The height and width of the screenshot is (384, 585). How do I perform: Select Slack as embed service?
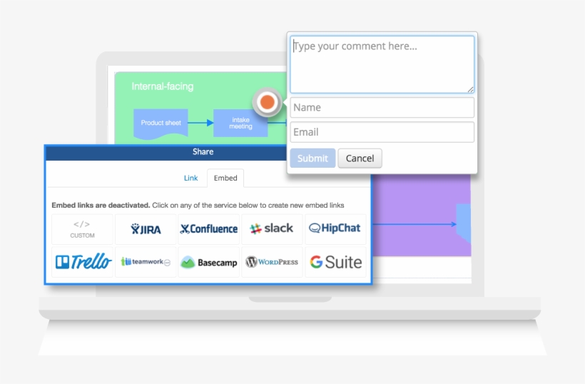click(272, 229)
